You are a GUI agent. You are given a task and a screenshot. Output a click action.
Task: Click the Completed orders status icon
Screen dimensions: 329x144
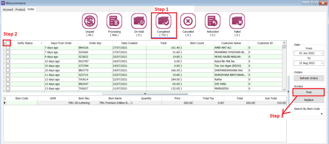tap(163, 21)
